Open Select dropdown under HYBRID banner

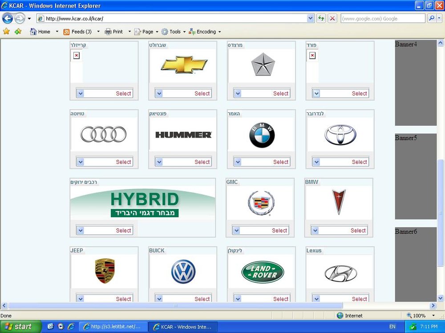[x=105, y=230]
